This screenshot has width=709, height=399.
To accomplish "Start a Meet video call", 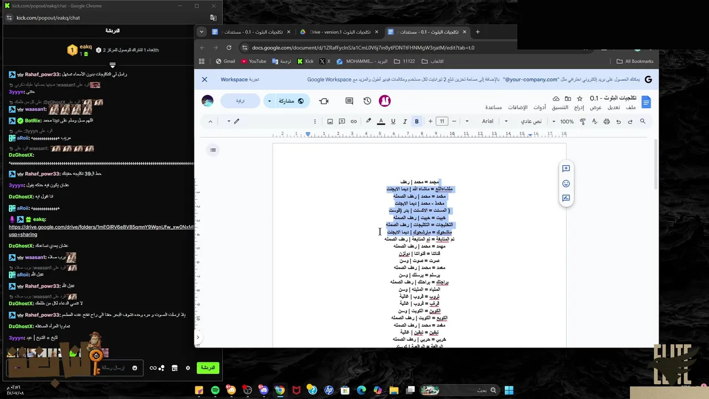I will tap(324, 101).
